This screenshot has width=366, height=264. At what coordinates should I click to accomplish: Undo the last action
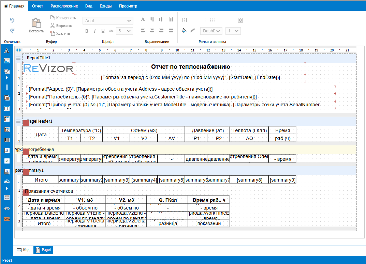coord(12,20)
